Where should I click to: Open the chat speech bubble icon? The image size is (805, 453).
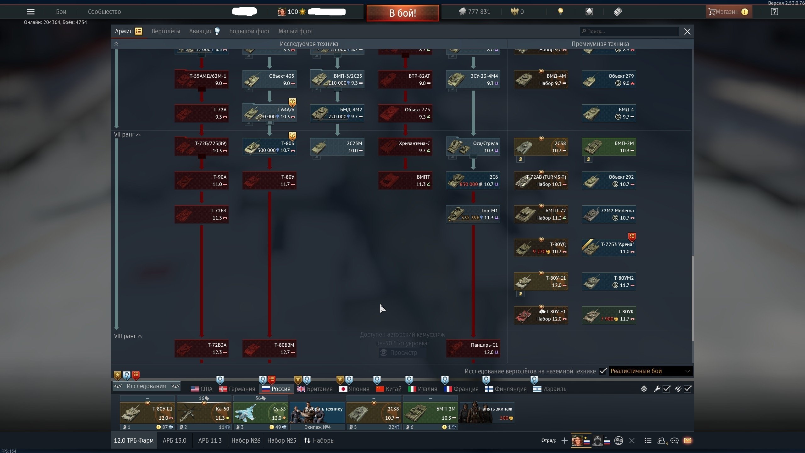[x=674, y=440]
